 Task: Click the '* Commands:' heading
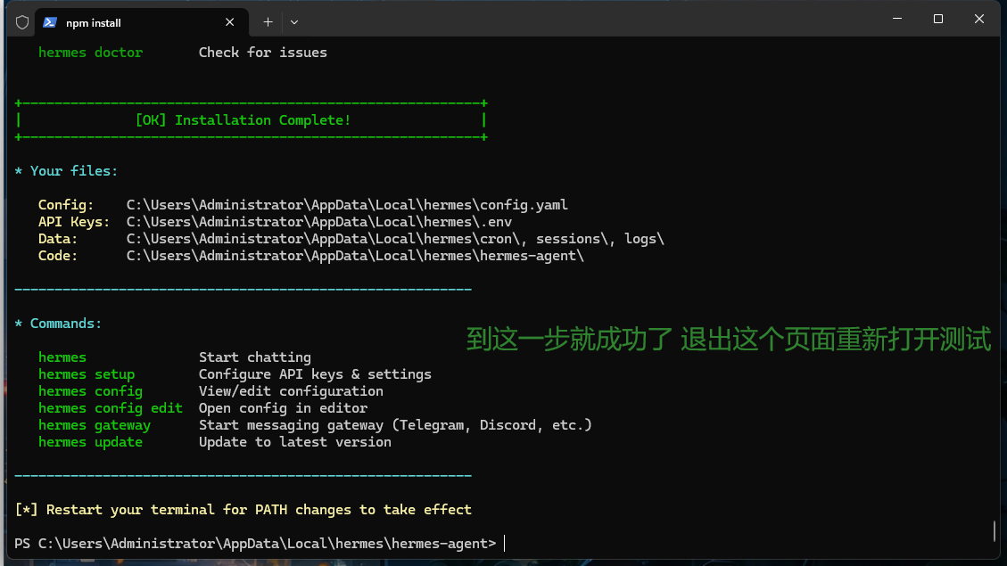click(x=58, y=324)
